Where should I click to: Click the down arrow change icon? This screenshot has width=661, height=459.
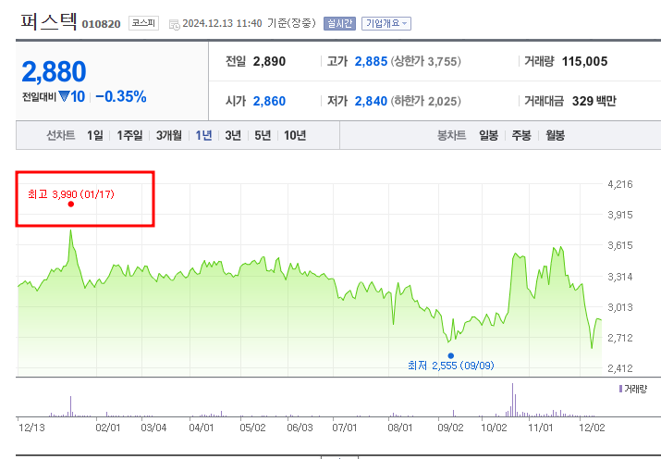click(x=64, y=96)
